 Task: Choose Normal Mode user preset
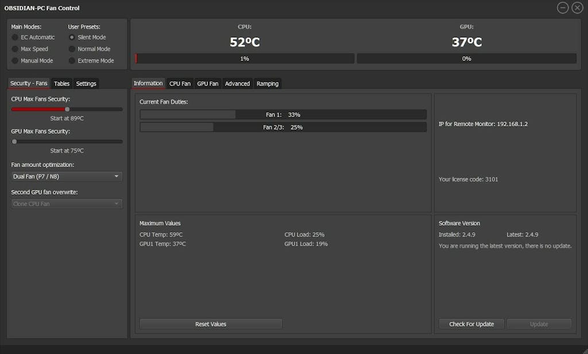72,49
